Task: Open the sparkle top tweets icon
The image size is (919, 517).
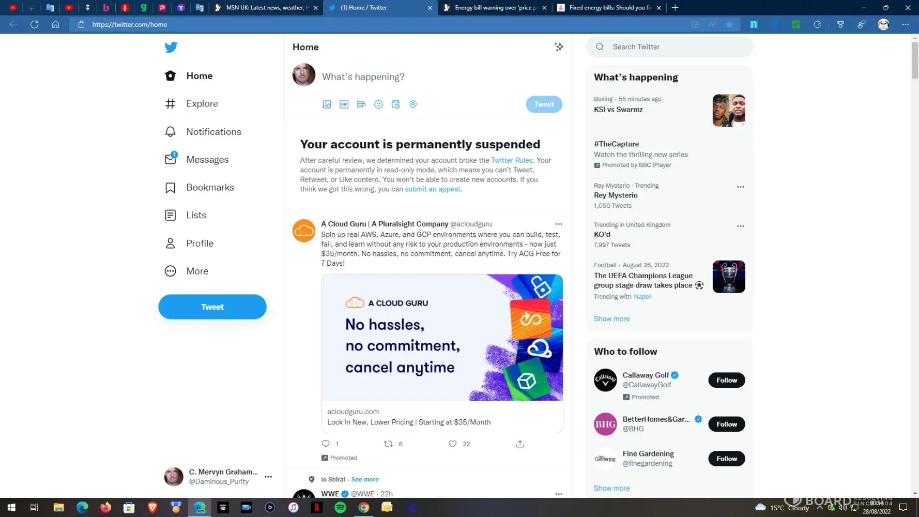Action: [x=559, y=47]
